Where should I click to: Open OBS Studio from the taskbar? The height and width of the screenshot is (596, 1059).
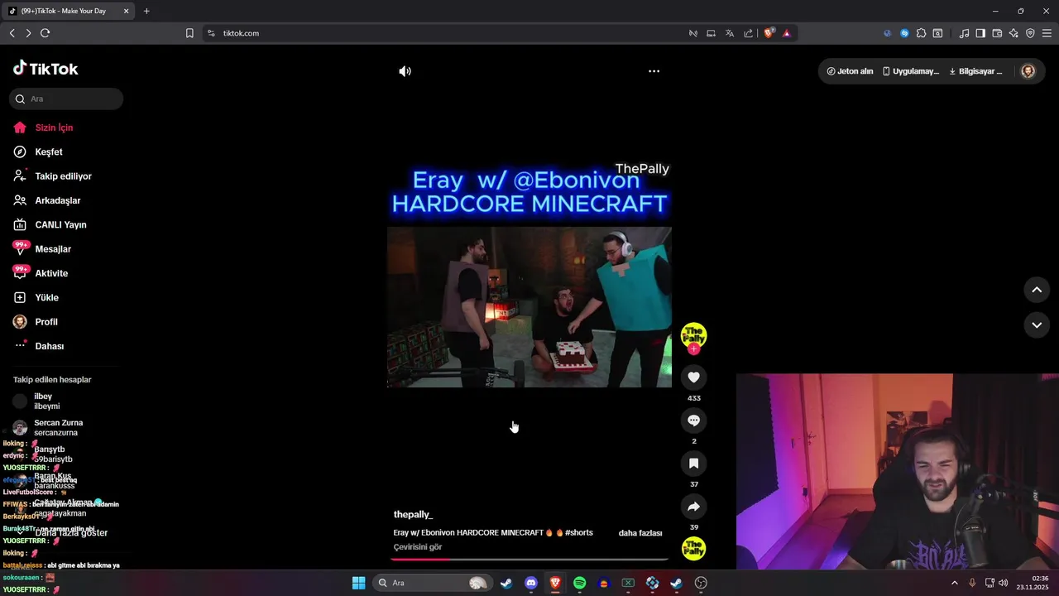pyautogui.click(x=701, y=583)
